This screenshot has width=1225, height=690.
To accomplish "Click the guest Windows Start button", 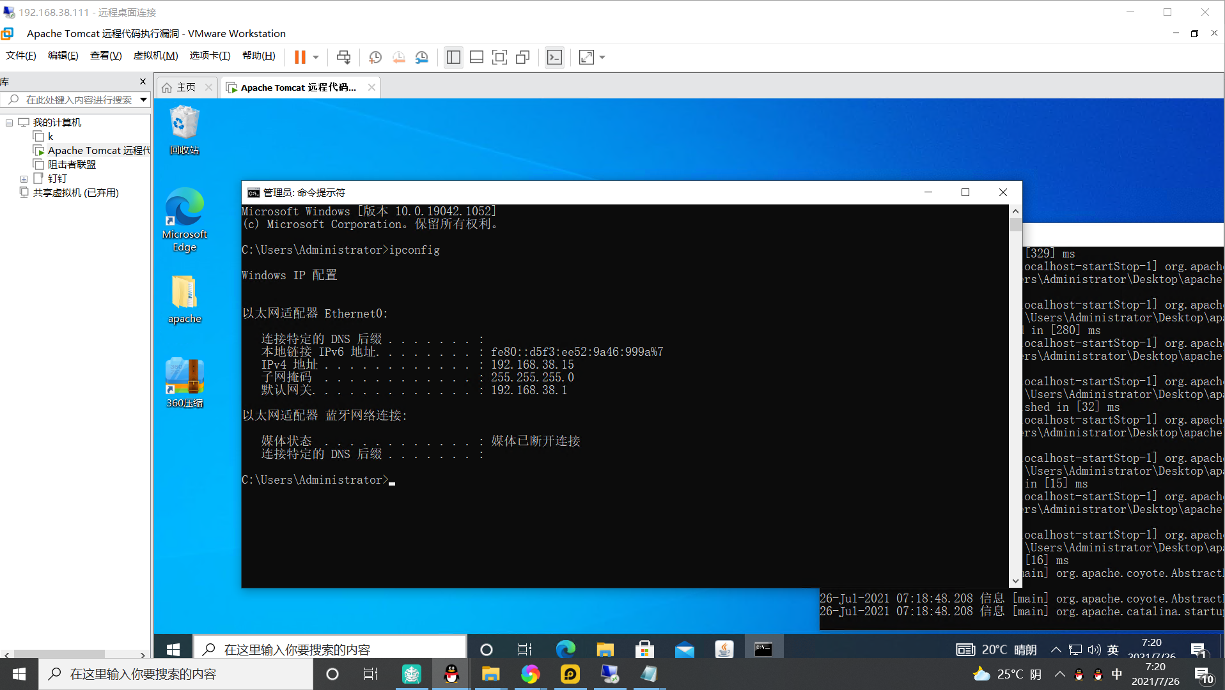I will point(173,650).
